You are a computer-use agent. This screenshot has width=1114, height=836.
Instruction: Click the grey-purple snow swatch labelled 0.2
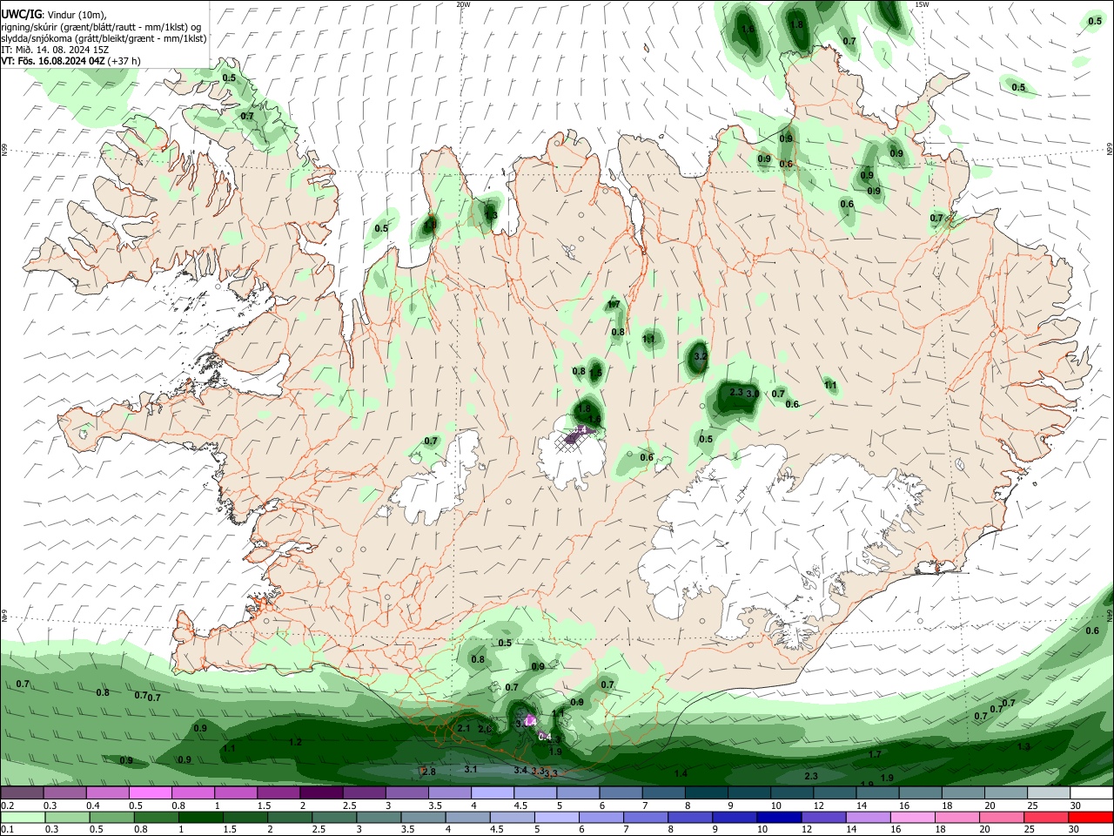pyautogui.click(x=22, y=792)
